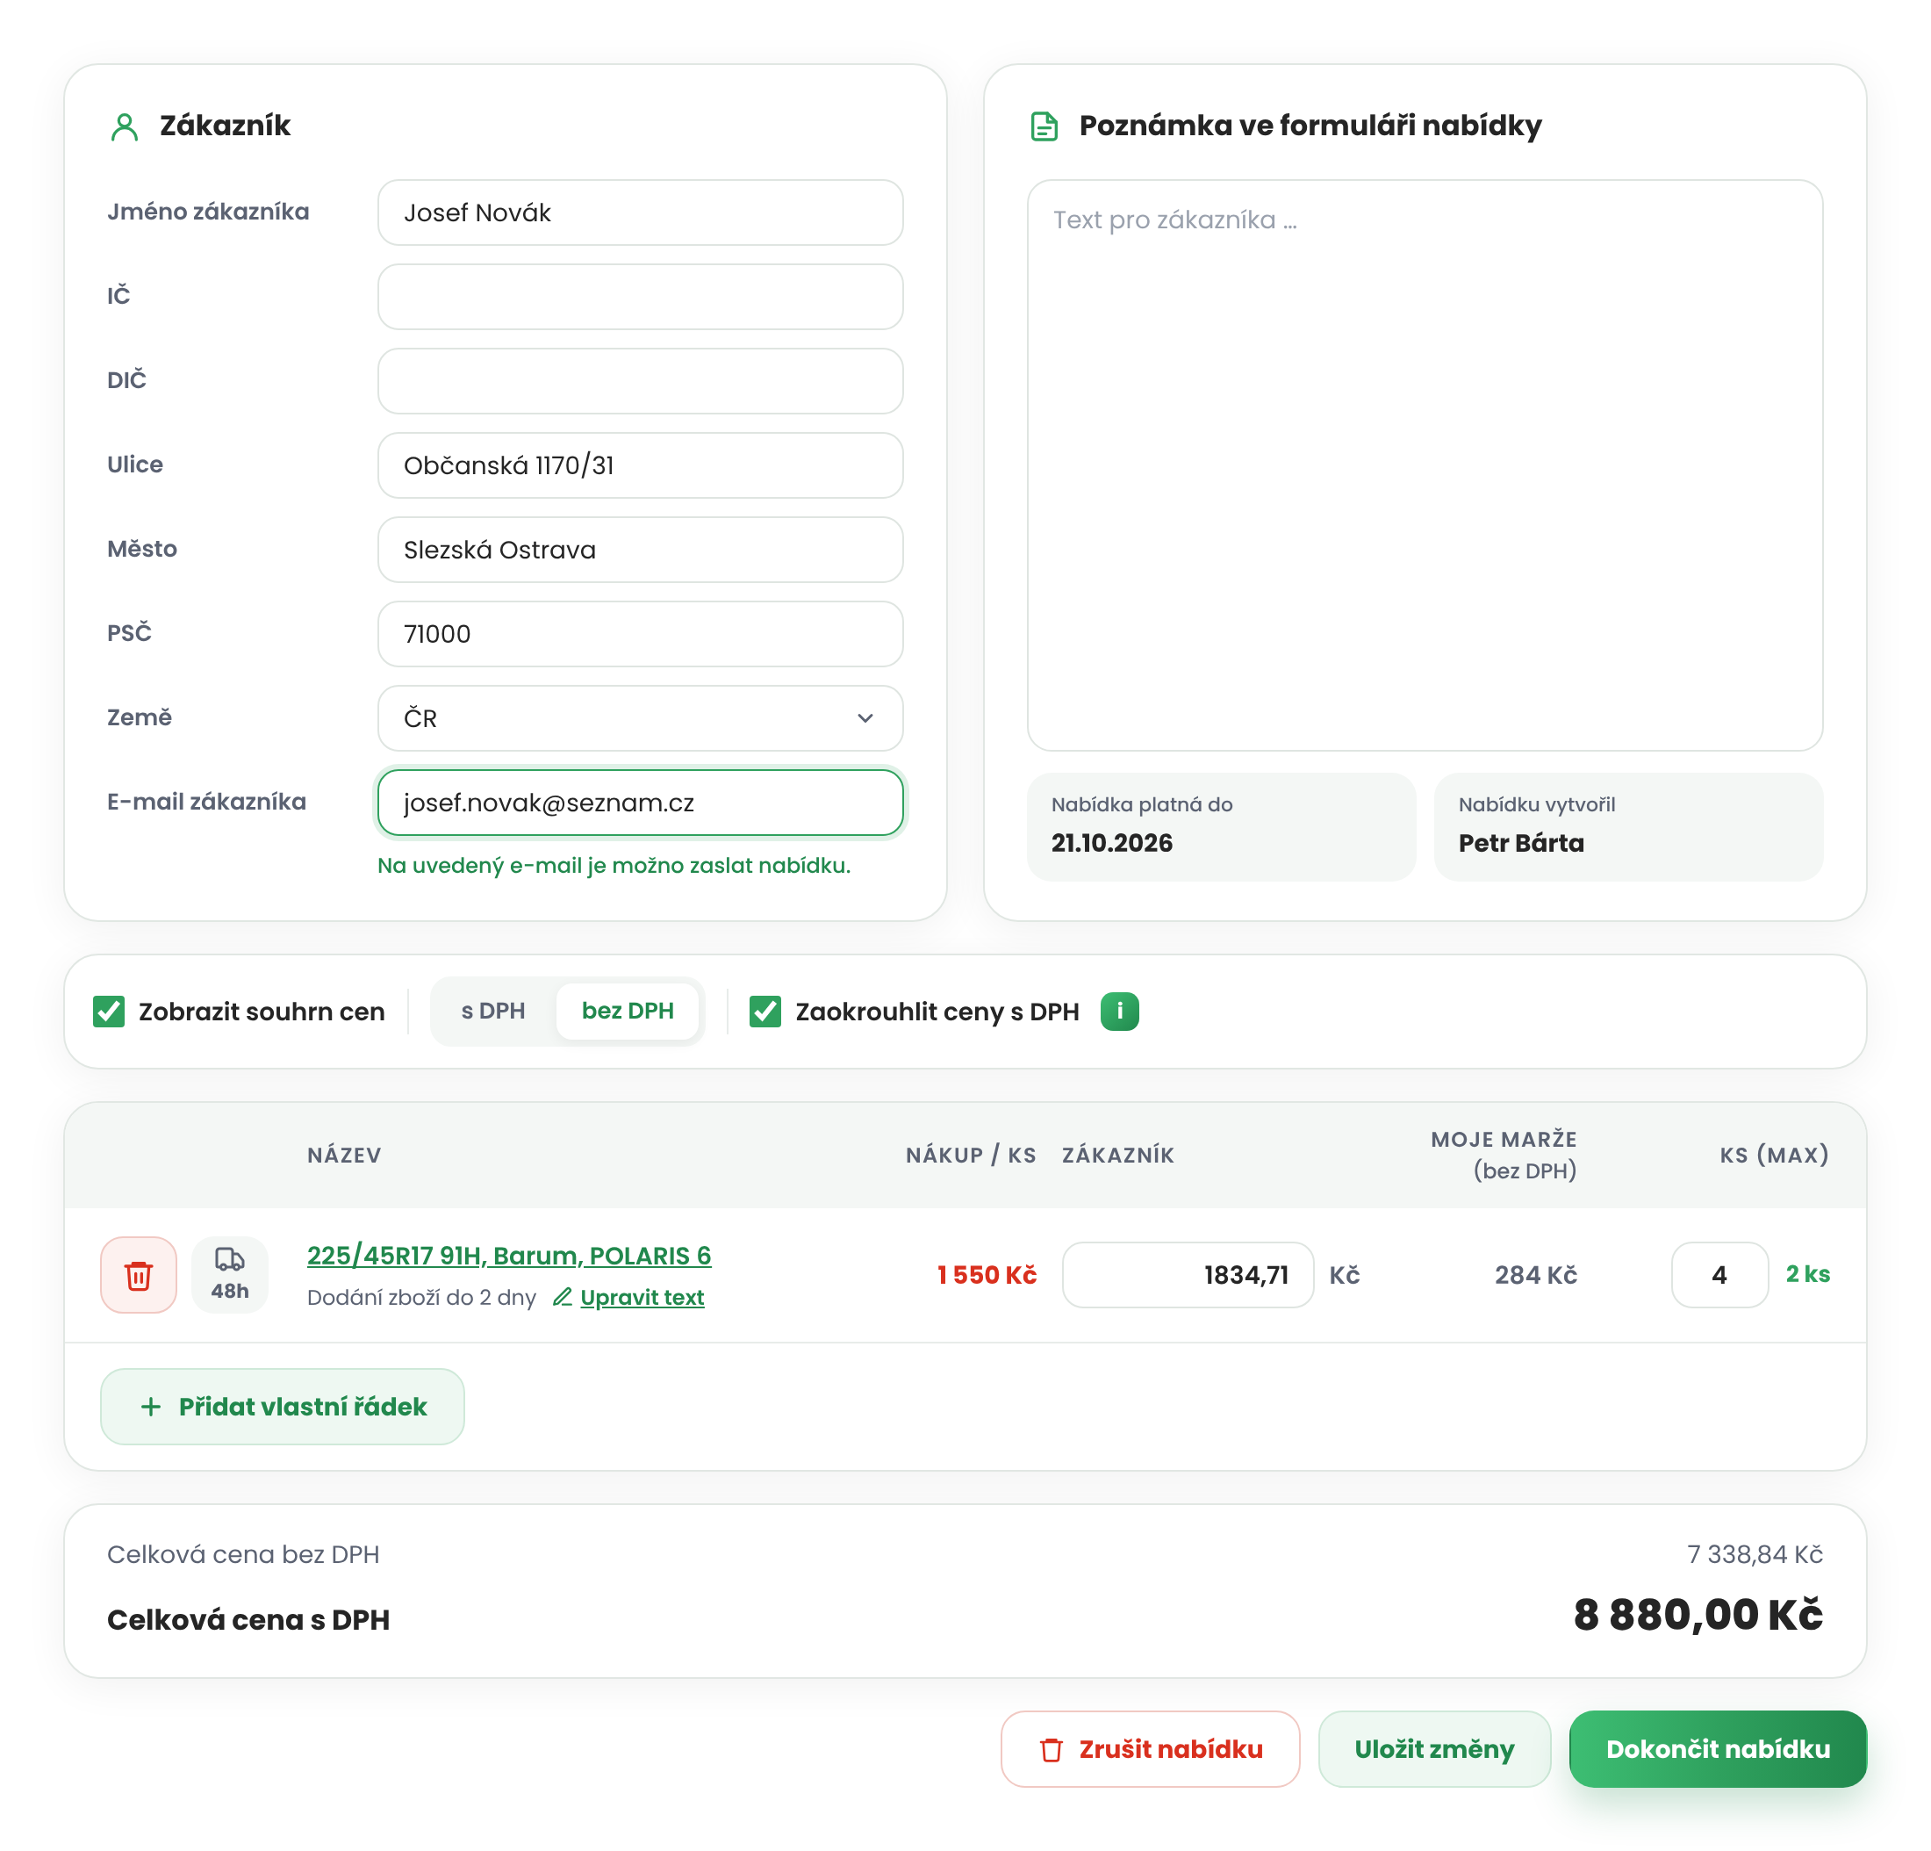
Task: Click into the Text pro zákazníka note area
Action: point(1425,465)
